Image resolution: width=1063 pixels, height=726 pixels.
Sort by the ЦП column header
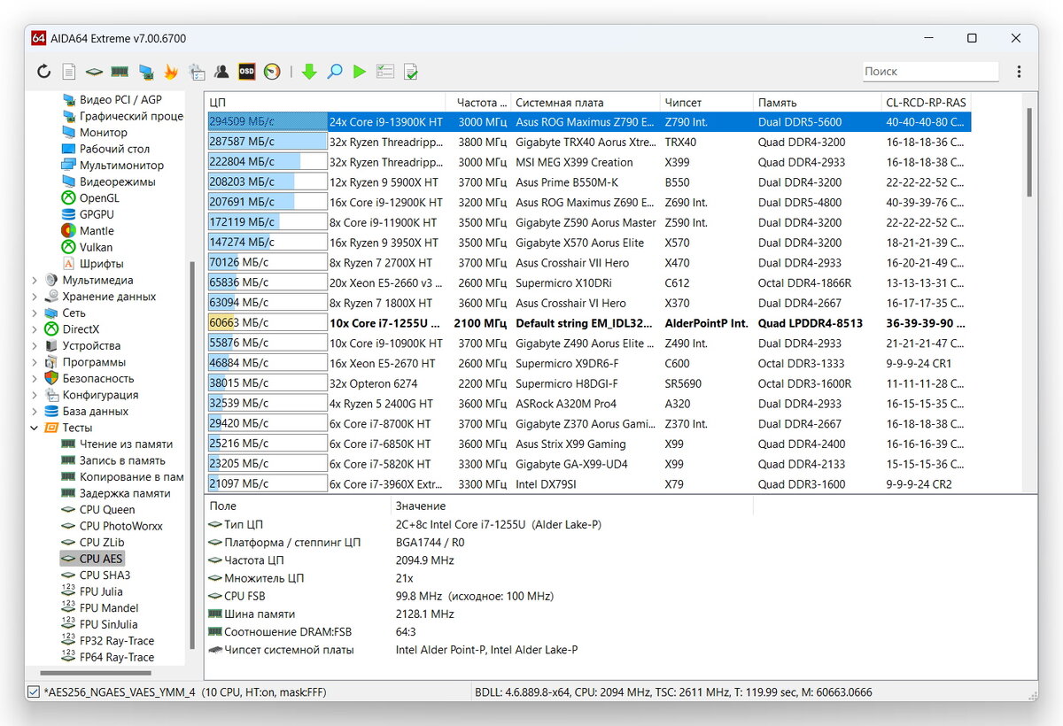coord(325,102)
